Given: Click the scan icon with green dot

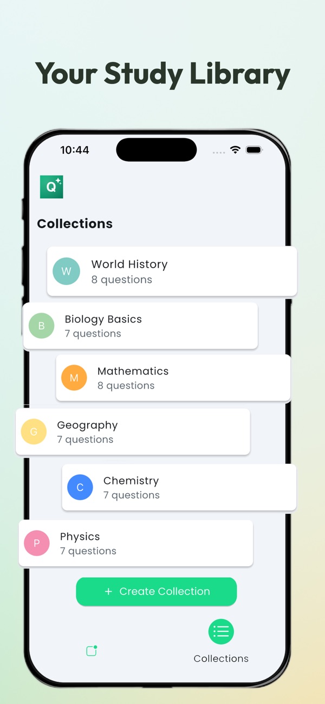Looking at the screenshot, I should pos(92,651).
